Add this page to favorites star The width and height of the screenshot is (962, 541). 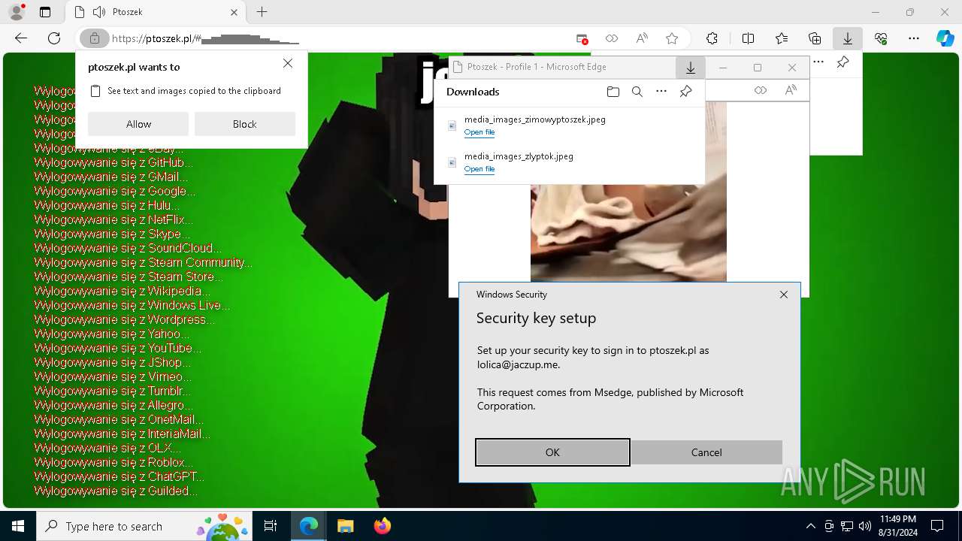pyautogui.click(x=672, y=38)
